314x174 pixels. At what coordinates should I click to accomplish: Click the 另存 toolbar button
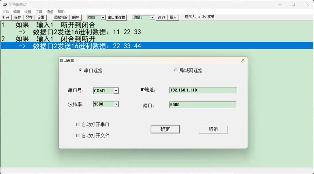29,18
